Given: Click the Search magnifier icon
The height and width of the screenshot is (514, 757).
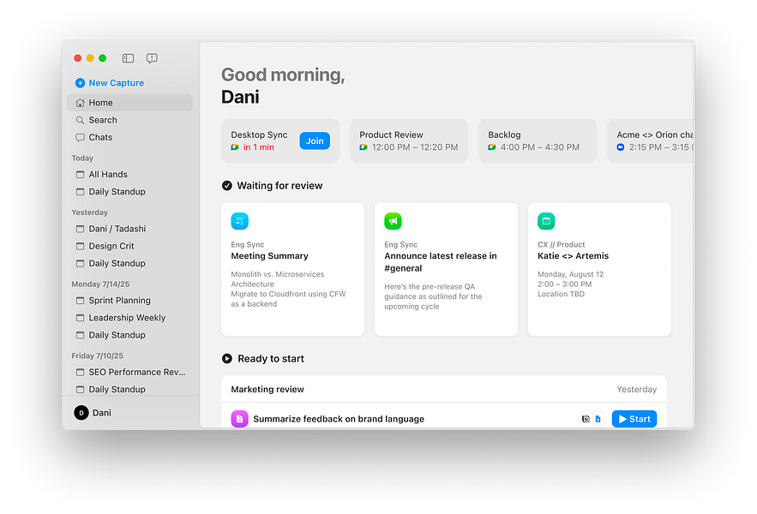Looking at the screenshot, I should click(80, 120).
